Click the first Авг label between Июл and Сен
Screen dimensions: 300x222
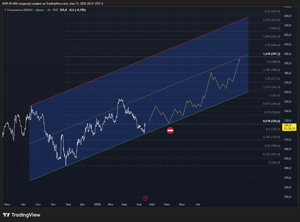[23, 204]
